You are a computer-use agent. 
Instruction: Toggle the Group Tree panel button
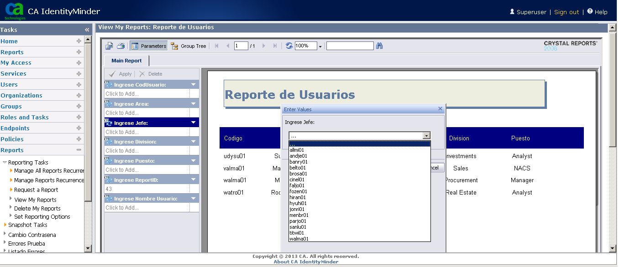(x=189, y=46)
